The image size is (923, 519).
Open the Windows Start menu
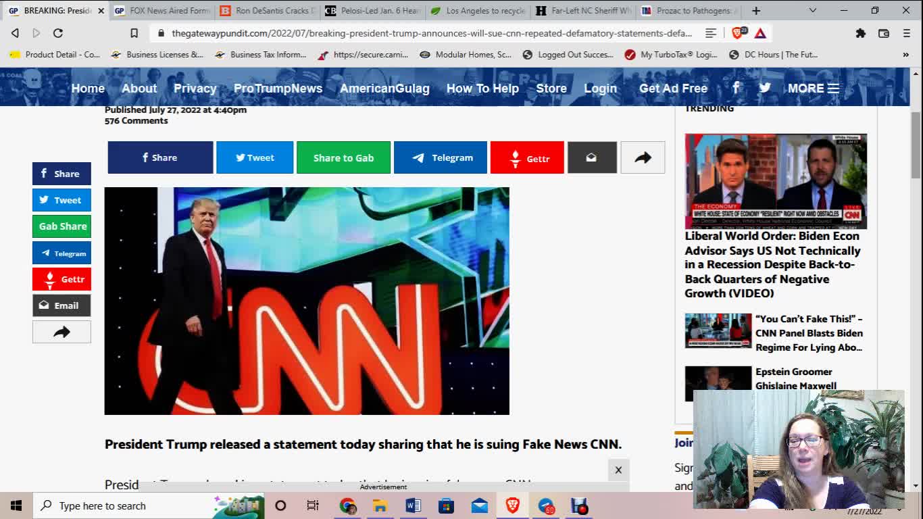pyautogui.click(x=16, y=505)
